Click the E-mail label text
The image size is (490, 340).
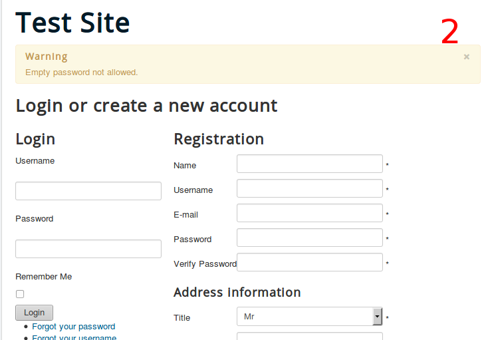tap(186, 215)
